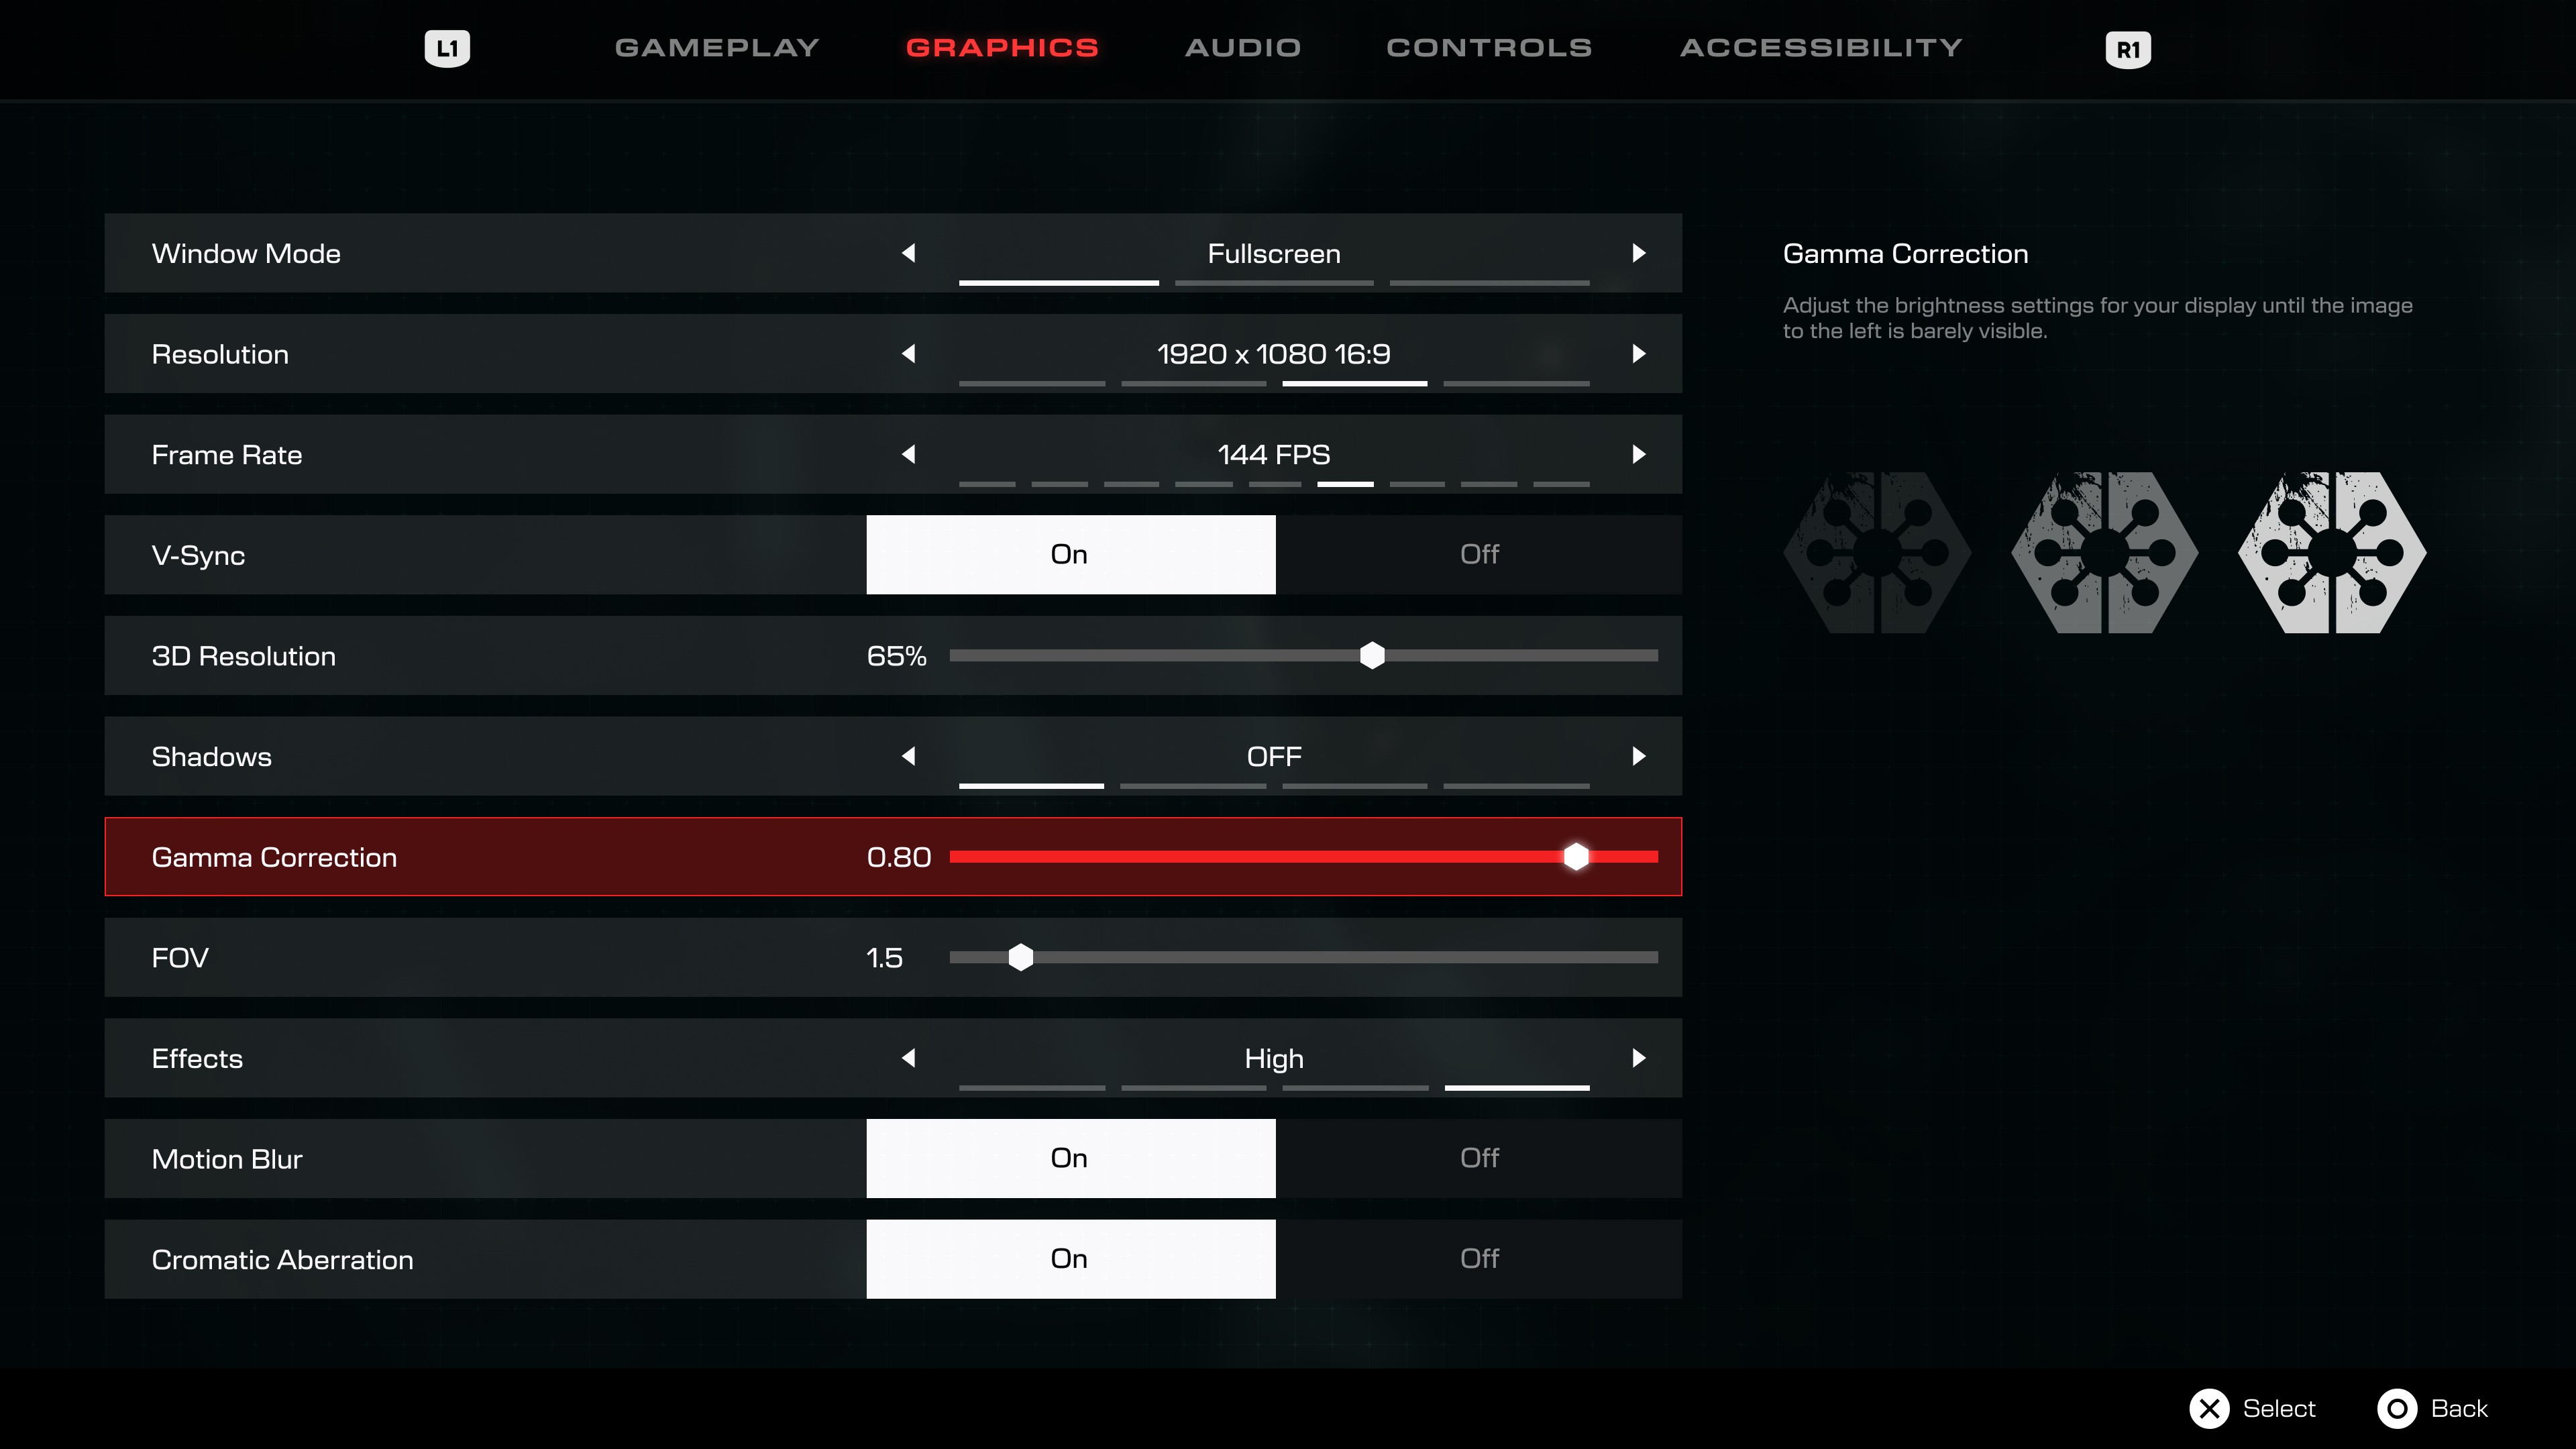
Task: Switch to the Audio tab
Action: [1242, 48]
